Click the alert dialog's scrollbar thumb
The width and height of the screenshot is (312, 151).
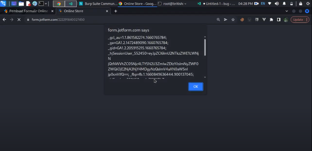(x=205, y=47)
